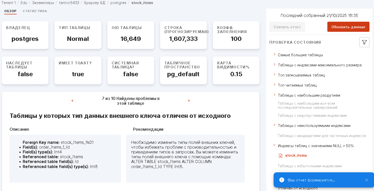Screen dimensions: 374x191
Task: Expand 'Таблицы с неиспользуемыми индексами' section
Action: click(x=274, y=125)
